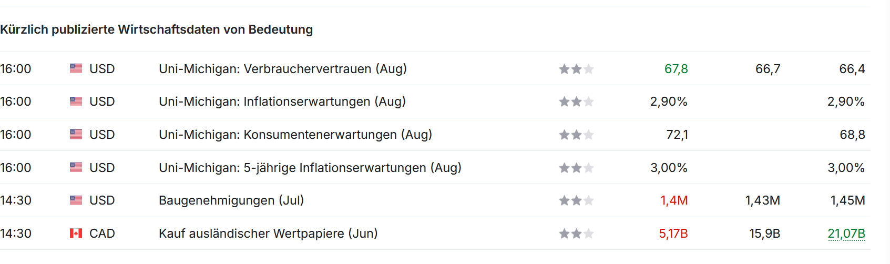Open Uni-Michigan: Verbrauchervertrauen (Aug) event
The height and width of the screenshot is (264, 890).
point(283,69)
